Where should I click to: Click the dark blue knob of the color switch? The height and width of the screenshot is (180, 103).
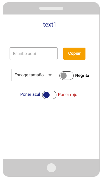click(x=47, y=95)
